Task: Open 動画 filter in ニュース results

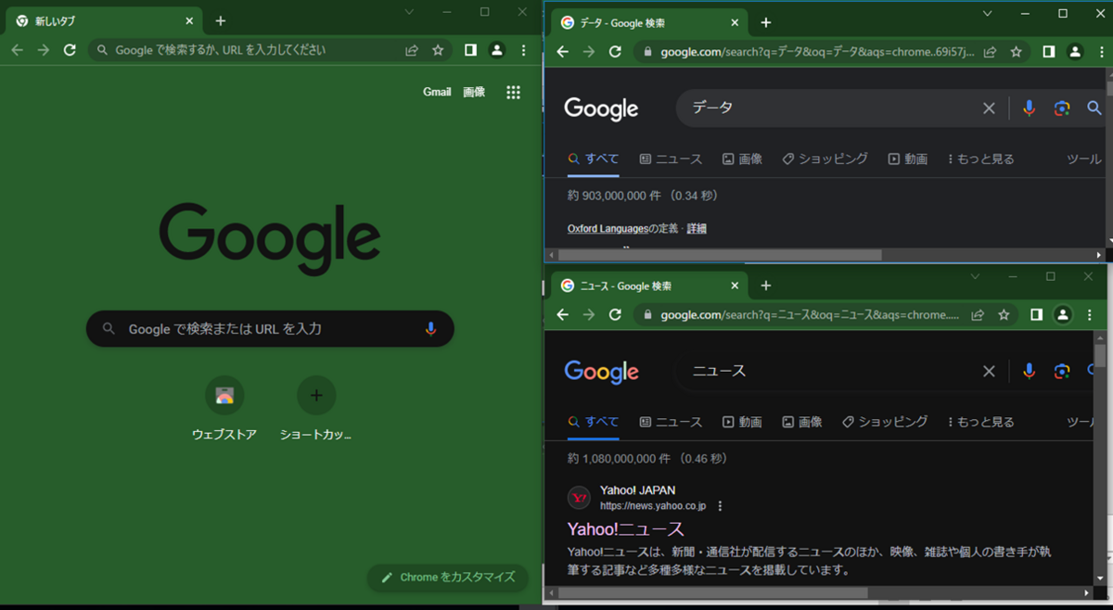Action: 741,422
